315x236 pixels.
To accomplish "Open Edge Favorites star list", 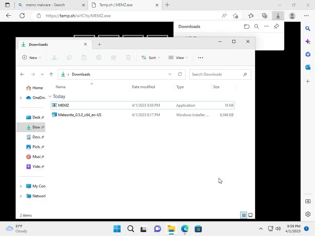I will (x=251, y=16).
